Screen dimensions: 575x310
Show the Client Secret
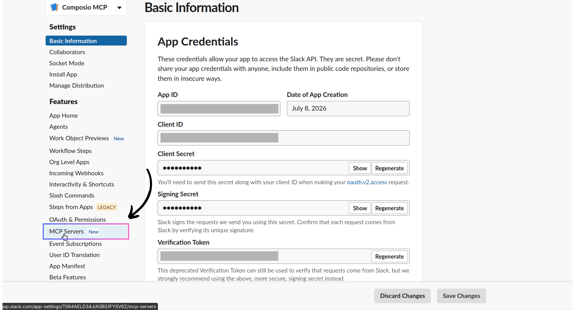click(x=360, y=168)
